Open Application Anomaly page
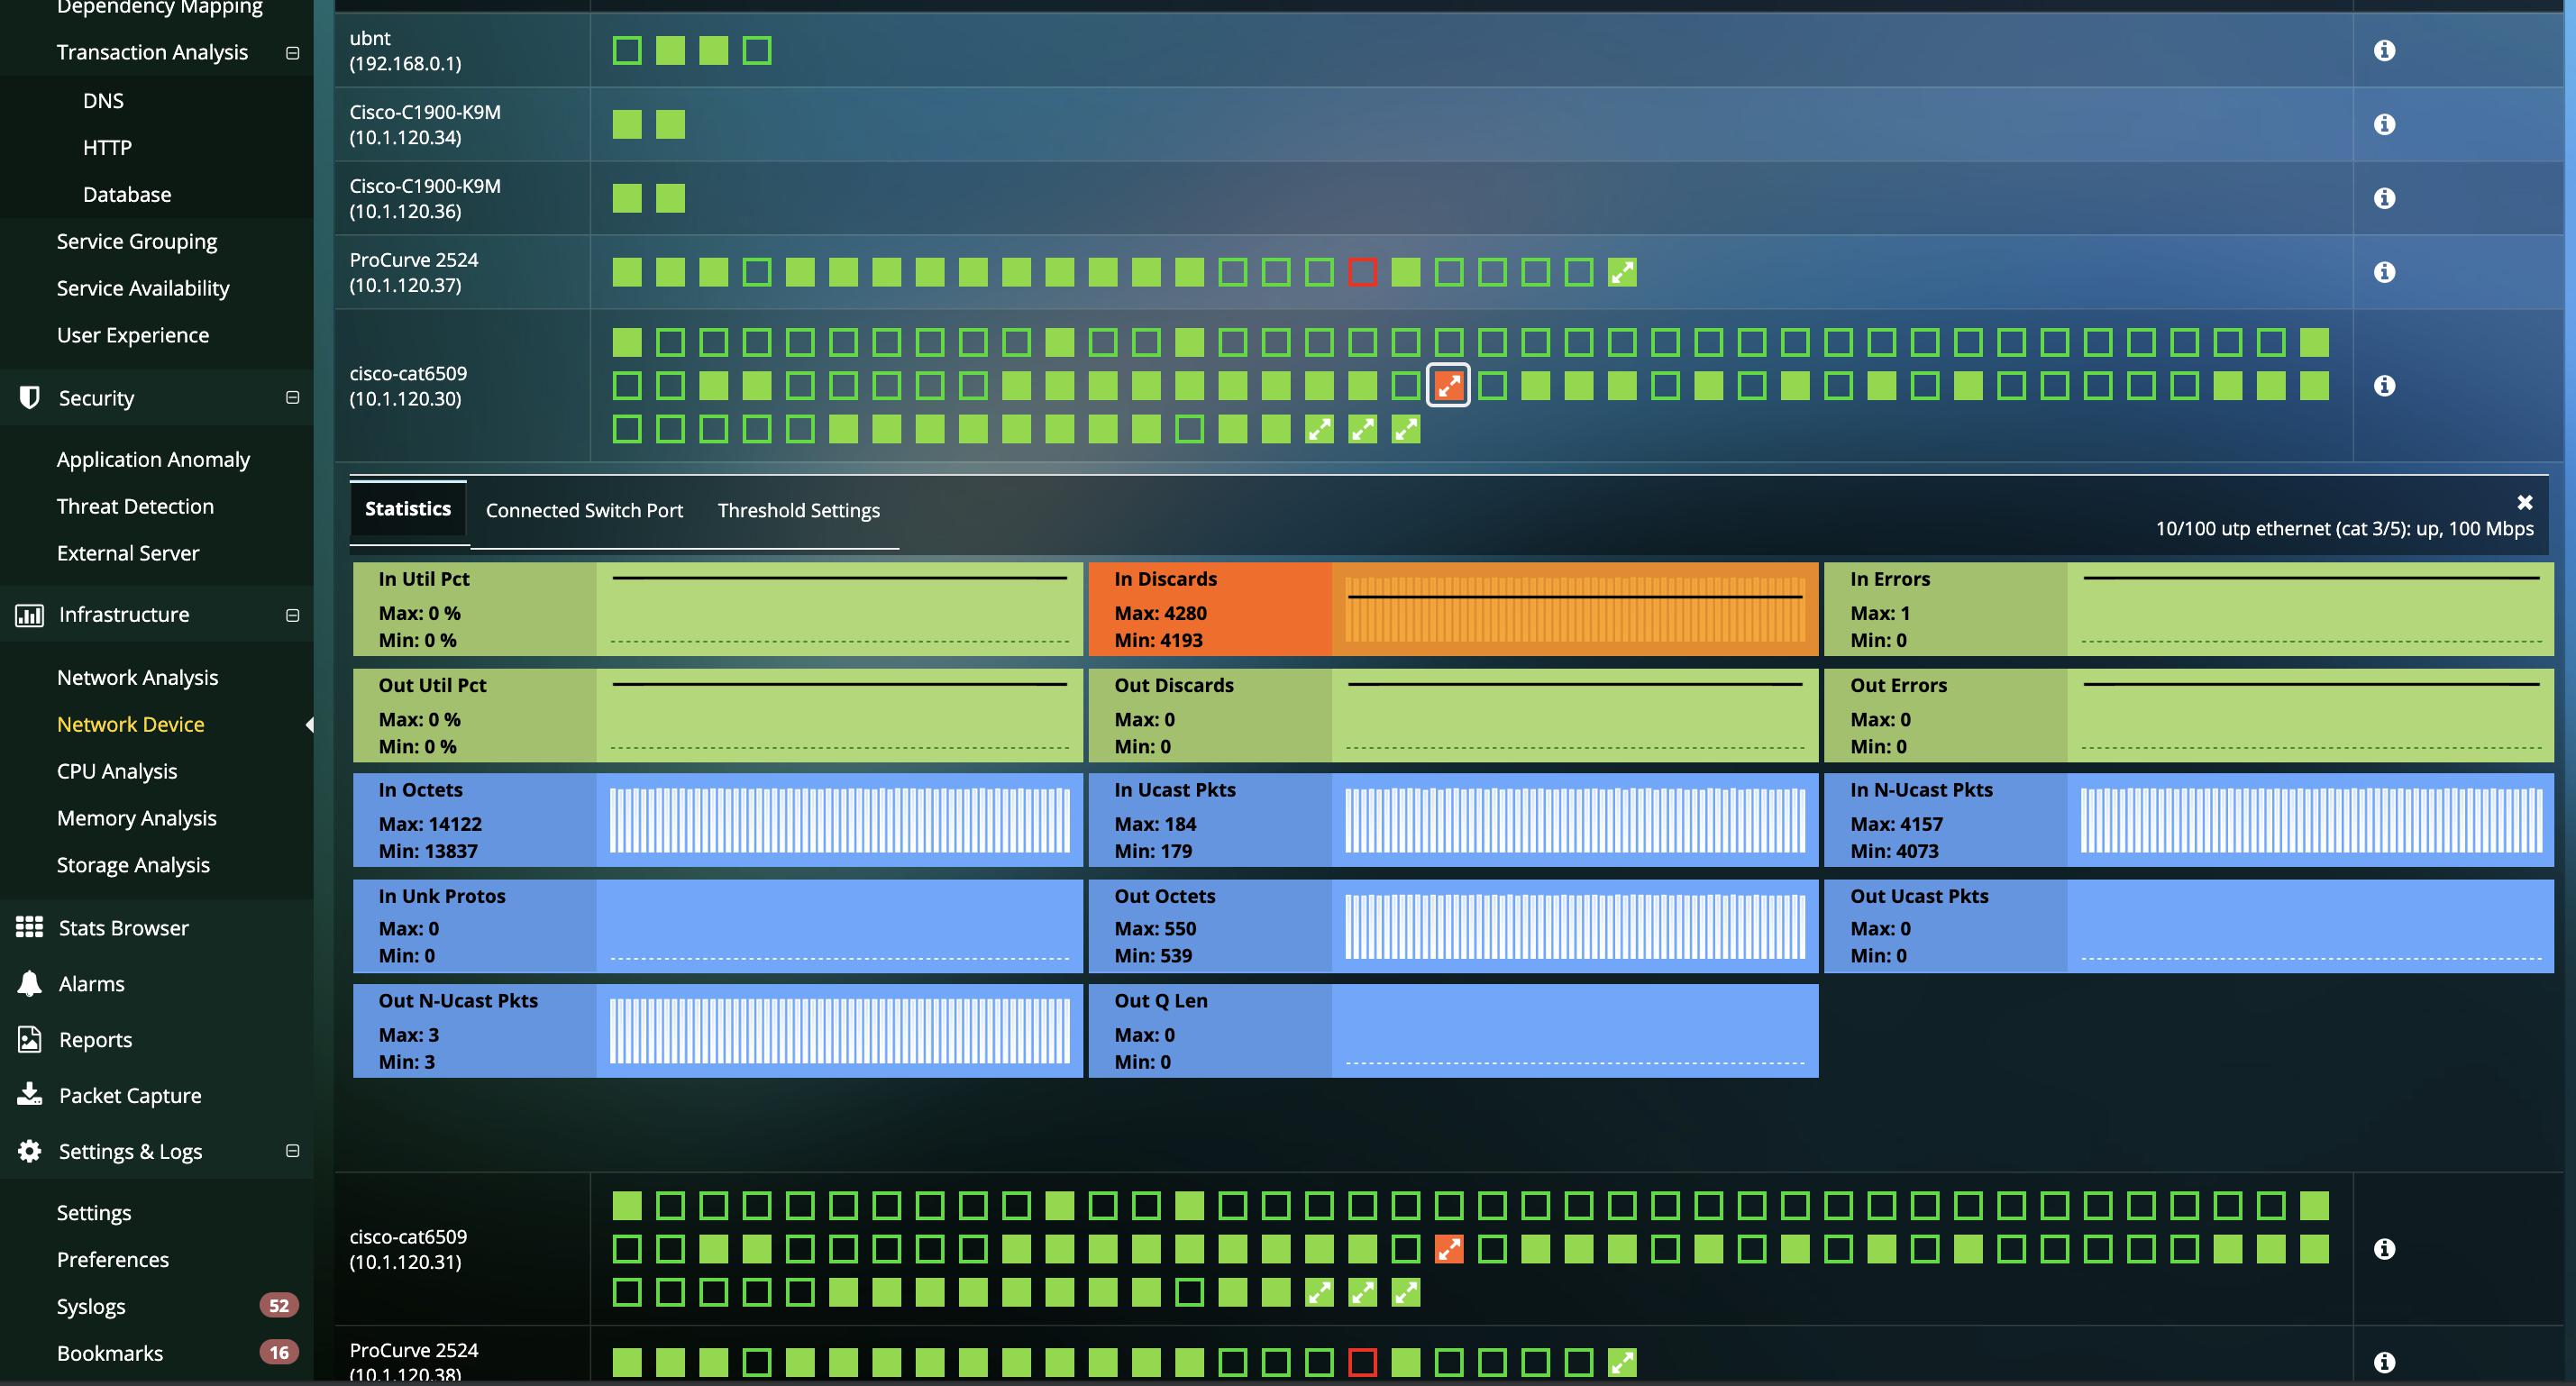Viewport: 2576px width, 1386px height. coord(153,459)
